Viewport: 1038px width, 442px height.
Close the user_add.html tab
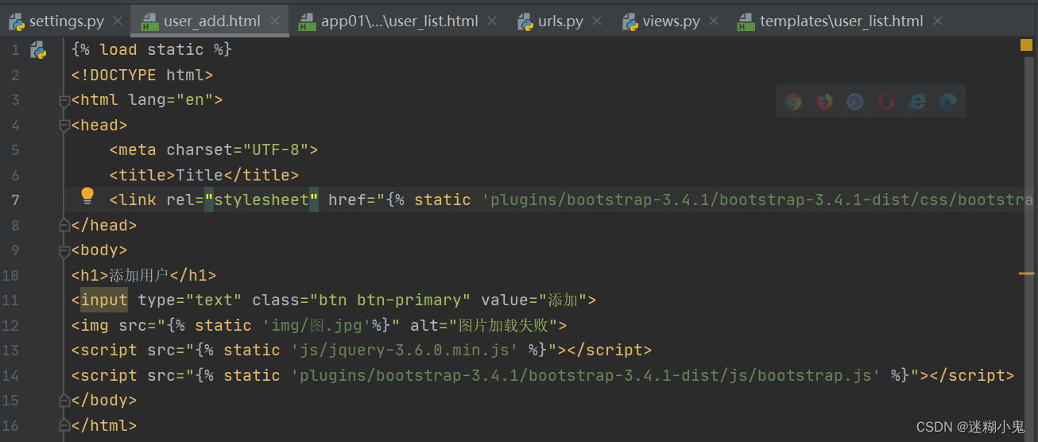275,21
